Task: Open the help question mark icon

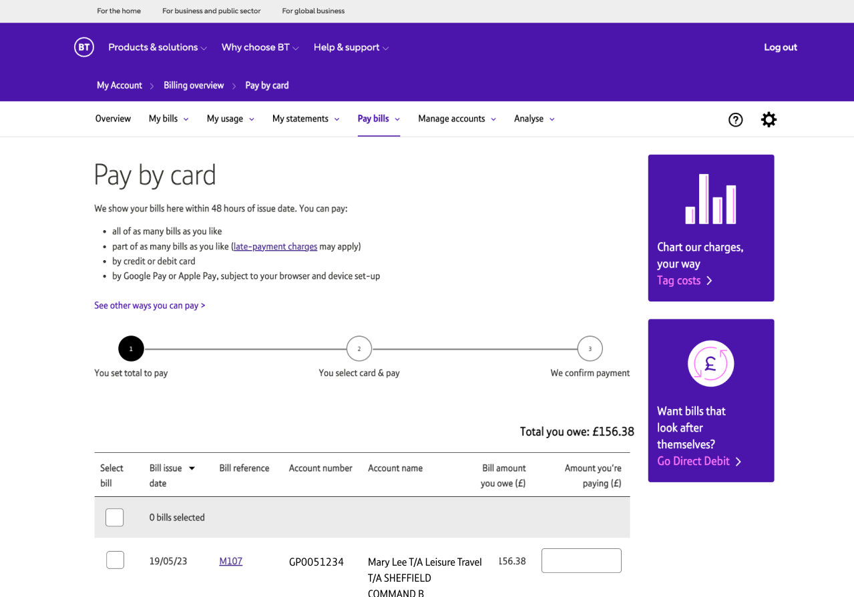Action: [735, 119]
